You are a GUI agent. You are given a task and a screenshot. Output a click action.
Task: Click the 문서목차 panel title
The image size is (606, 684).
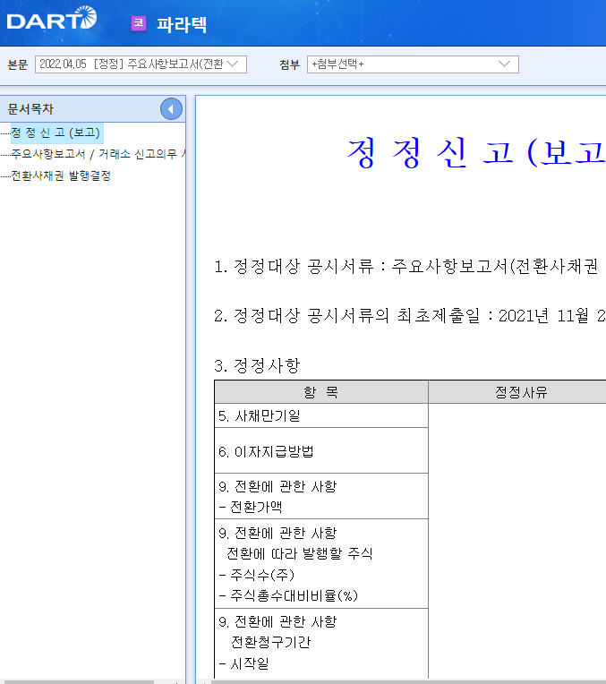pyautogui.click(x=30, y=109)
